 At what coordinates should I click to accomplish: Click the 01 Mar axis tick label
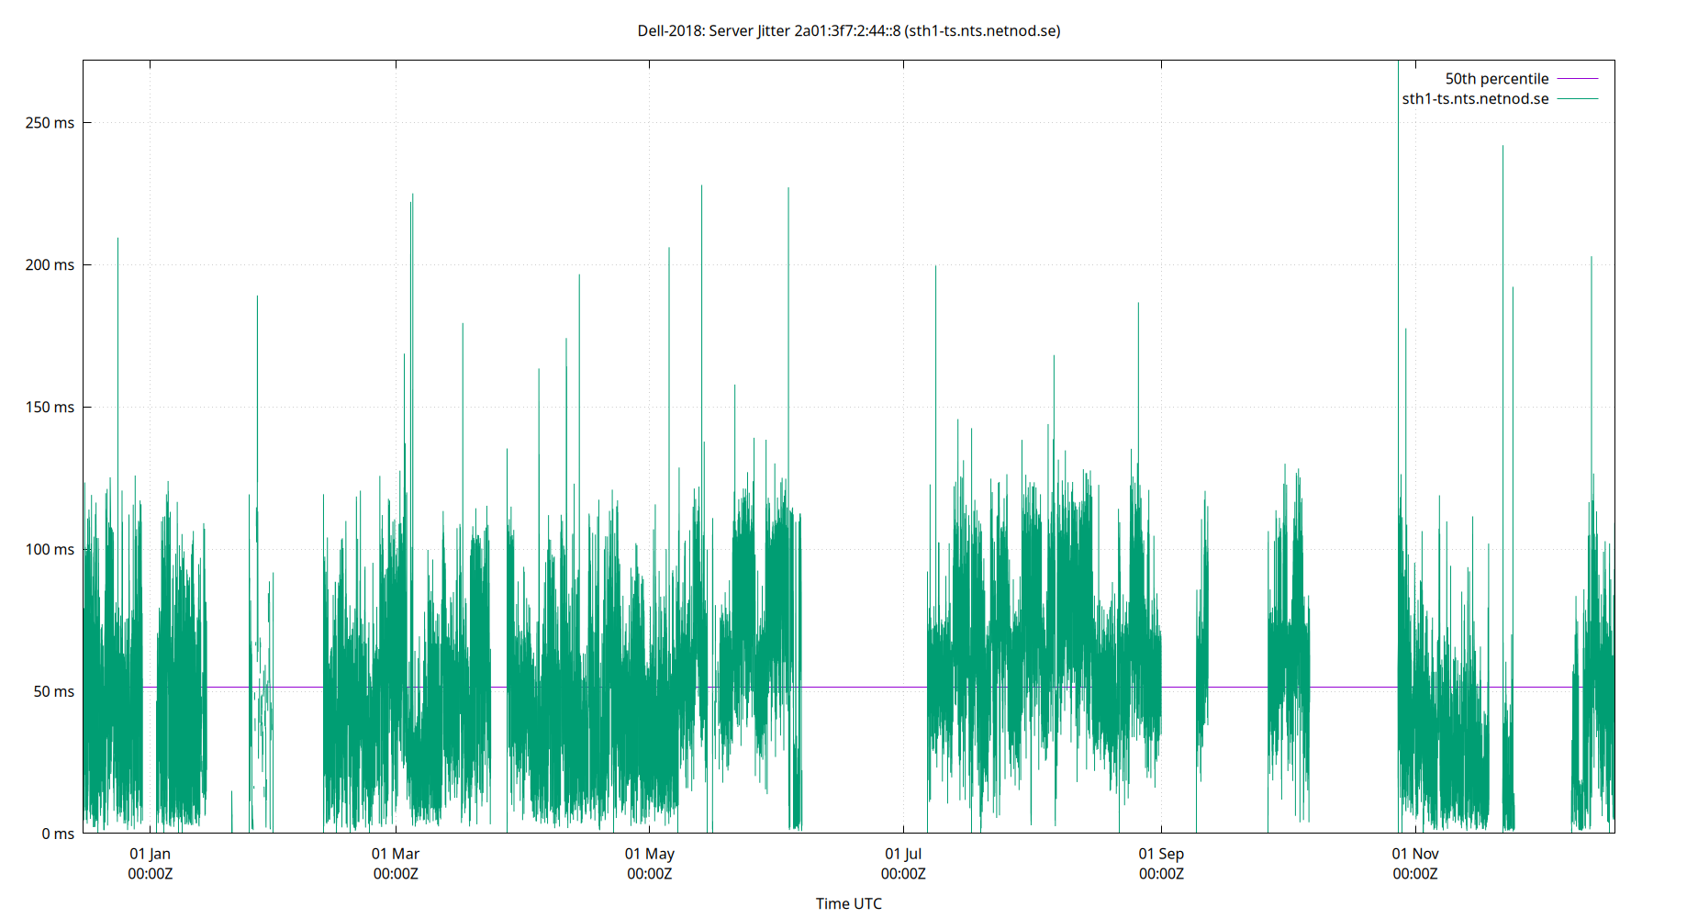[x=395, y=854]
